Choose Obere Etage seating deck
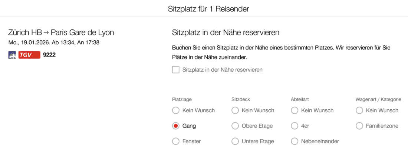This screenshot has width=408, height=154. pos(235,126)
